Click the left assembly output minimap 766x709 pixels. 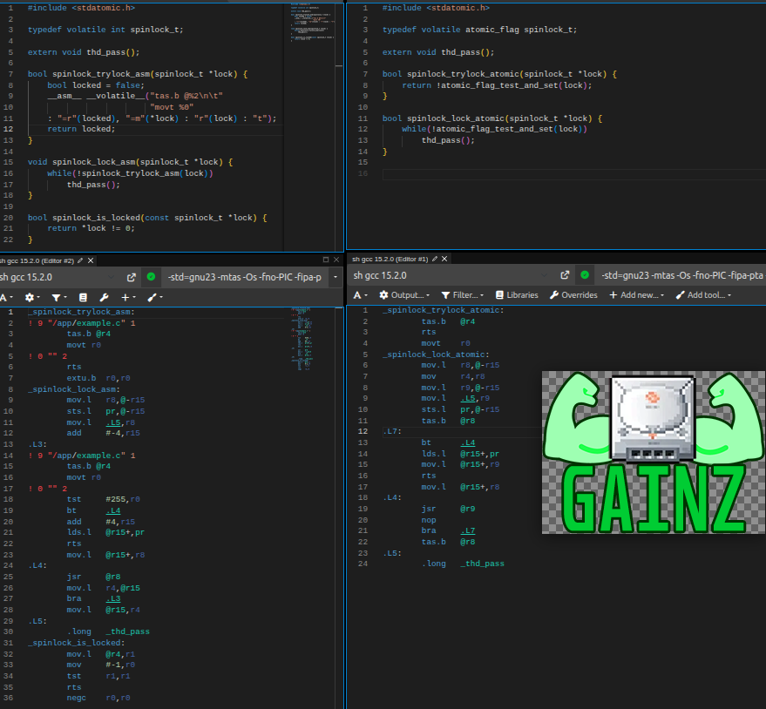pyautogui.click(x=303, y=338)
